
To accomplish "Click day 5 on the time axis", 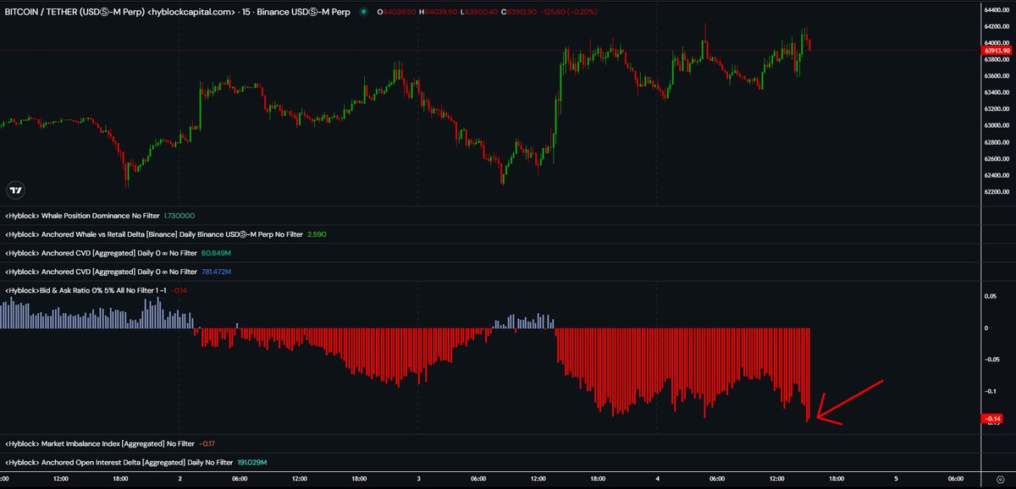I will point(896,480).
